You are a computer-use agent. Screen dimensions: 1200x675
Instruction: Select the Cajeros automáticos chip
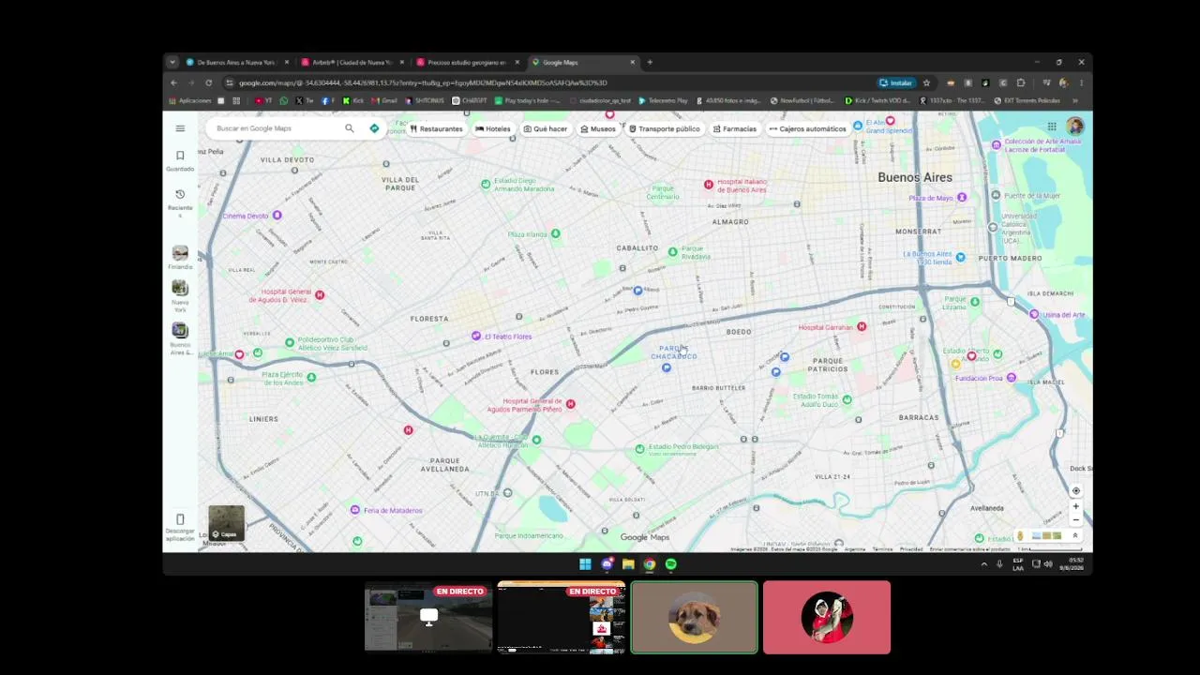click(807, 128)
